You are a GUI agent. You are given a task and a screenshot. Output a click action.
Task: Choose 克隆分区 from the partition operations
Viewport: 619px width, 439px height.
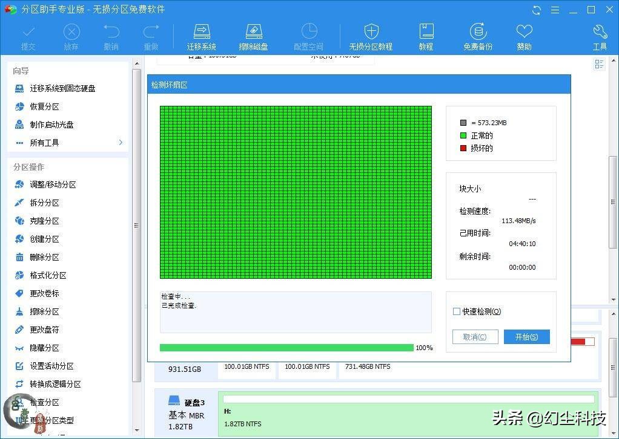click(44, 221)
